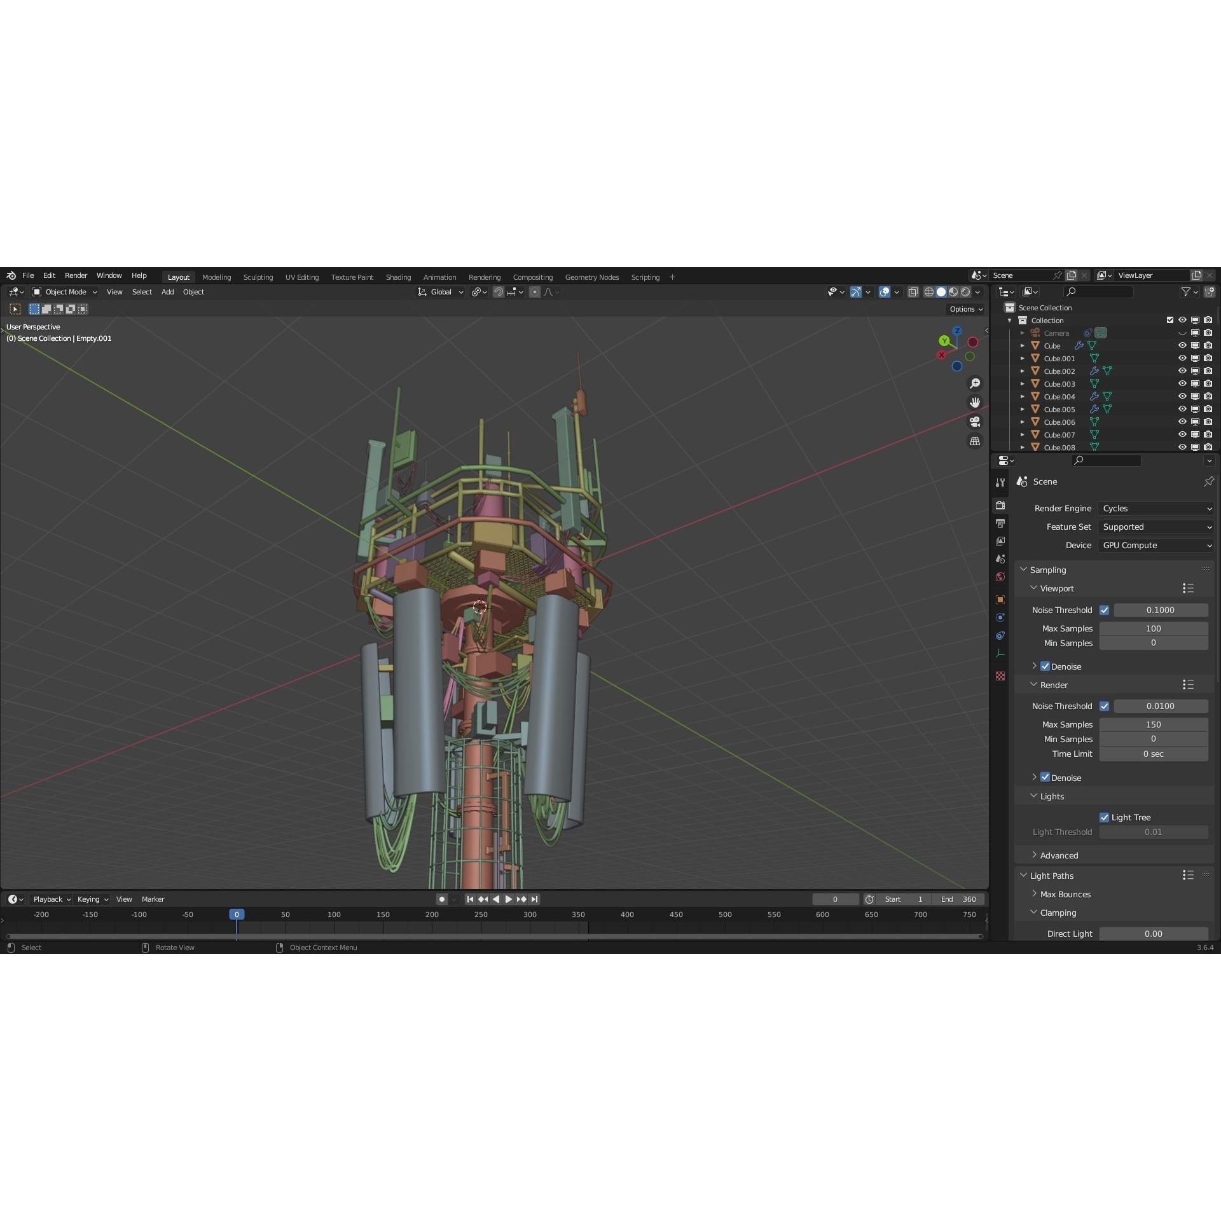Image resolution: width=1221 pixels, height=1221 pixels.
Task: Set the Max Samples render value field
Action: pyautogui.click(x=1153, y=724)
